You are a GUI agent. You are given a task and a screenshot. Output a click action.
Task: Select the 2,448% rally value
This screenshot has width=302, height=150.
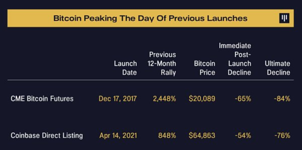pyautogui.click(x=165, y=99)
